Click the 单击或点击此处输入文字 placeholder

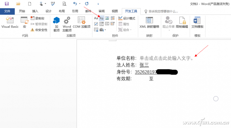167,58
